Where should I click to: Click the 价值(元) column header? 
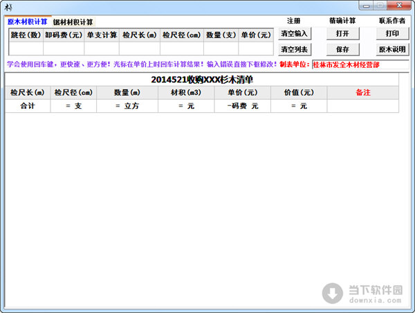click(x=299, y=93)
